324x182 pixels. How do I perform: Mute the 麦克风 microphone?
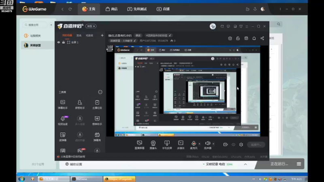[x=194, y=145]
